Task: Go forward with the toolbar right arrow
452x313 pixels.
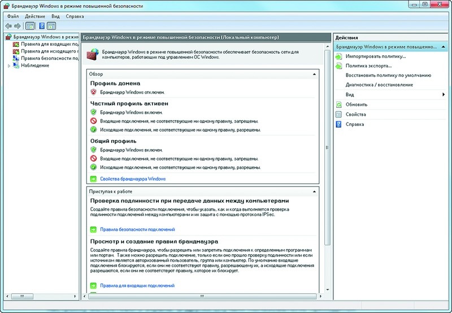Action: pos(18,26)
